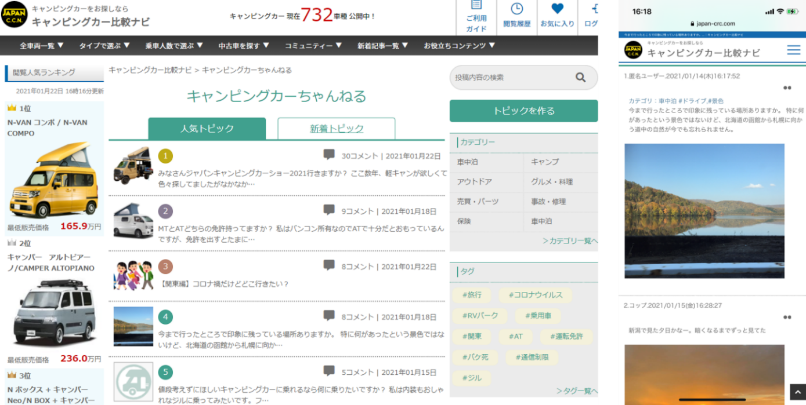Screen dimensions: 806x405
Task: Click options dots on first mobile post
Action: point(787,88)
